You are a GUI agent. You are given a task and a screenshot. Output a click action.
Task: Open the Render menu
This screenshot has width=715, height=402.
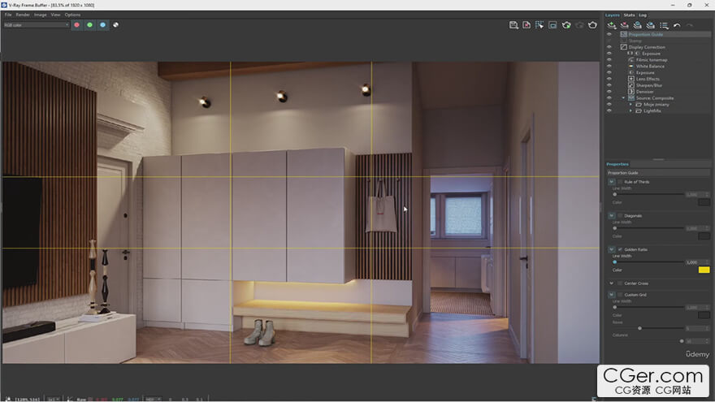coord(23,15)
